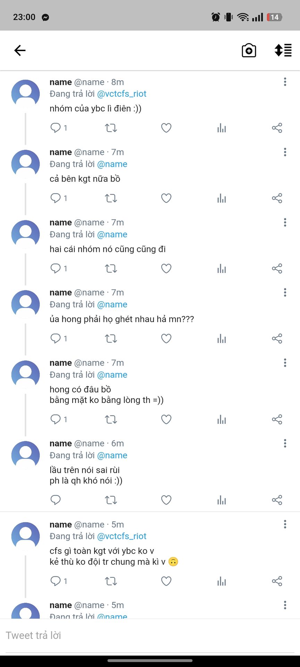The height and width of the screenshot is (667, 300).
Task: Open the @vctcfs_riot mention in first tweet
Action: pyautogui.click(x=122, y=94)
